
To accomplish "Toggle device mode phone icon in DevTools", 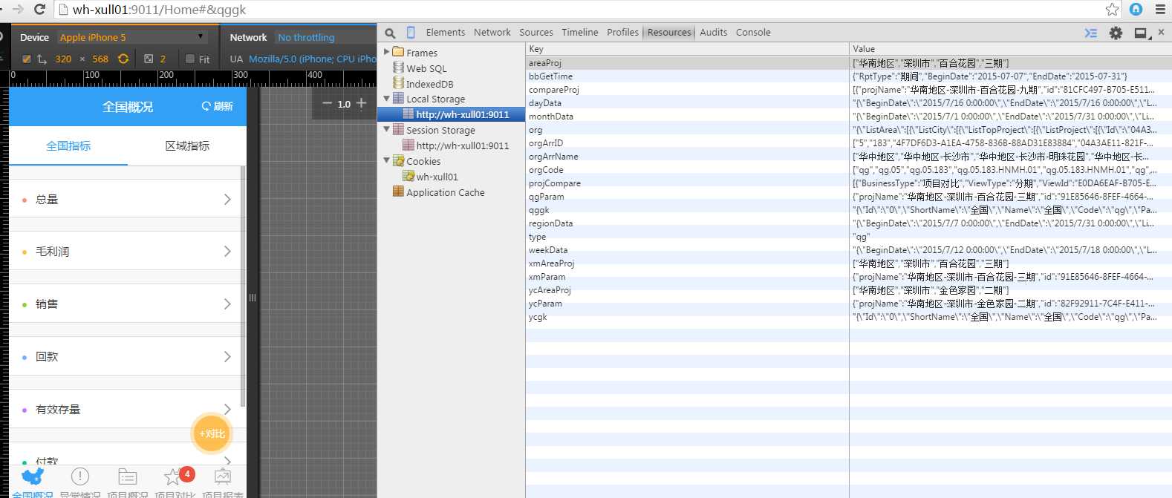I will tap(411, 33).
